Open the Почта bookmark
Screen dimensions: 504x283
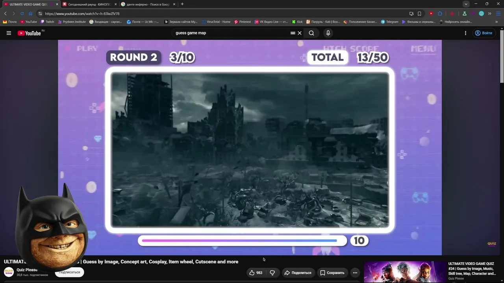10,22
